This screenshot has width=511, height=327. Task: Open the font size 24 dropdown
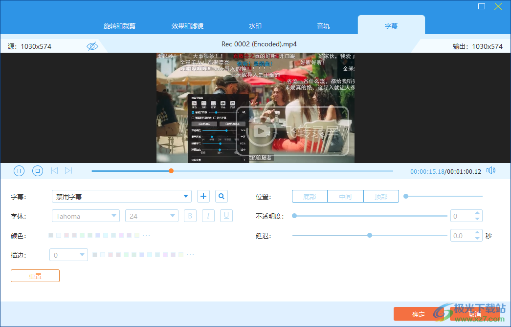(152, 215)
